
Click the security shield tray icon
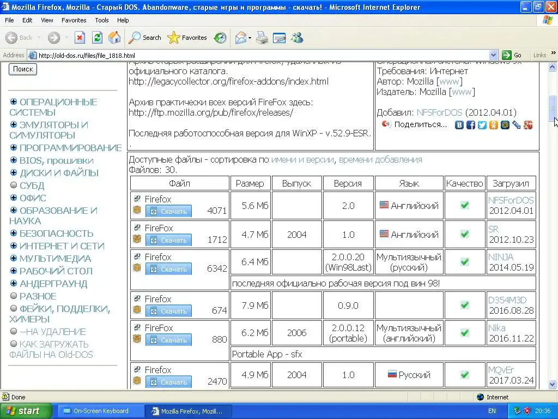pos(527,411)
